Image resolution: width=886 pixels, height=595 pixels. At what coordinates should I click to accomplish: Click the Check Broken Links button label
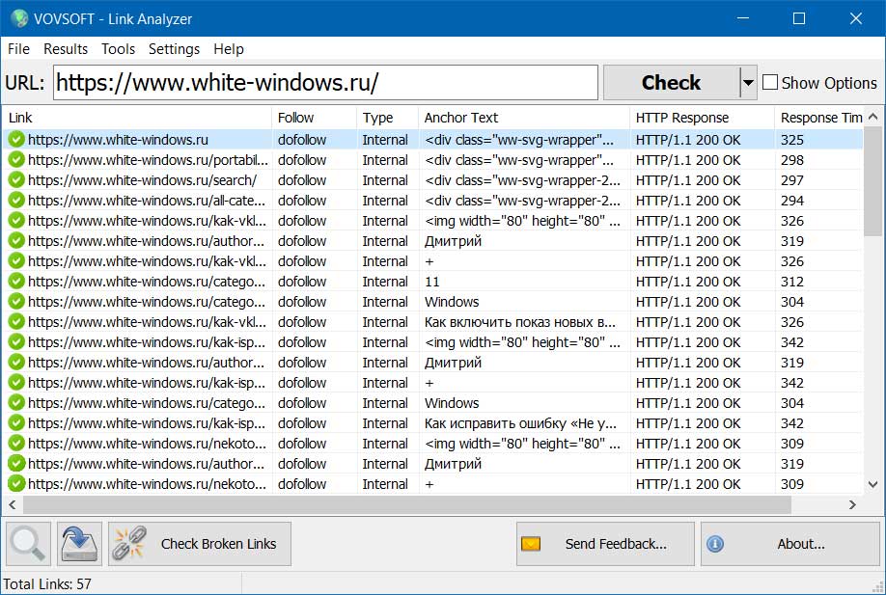[219, 544]
